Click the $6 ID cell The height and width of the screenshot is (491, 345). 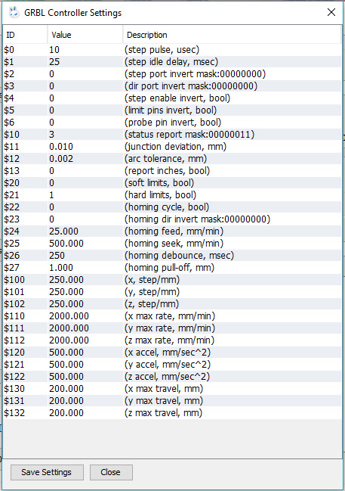point(9,123)
